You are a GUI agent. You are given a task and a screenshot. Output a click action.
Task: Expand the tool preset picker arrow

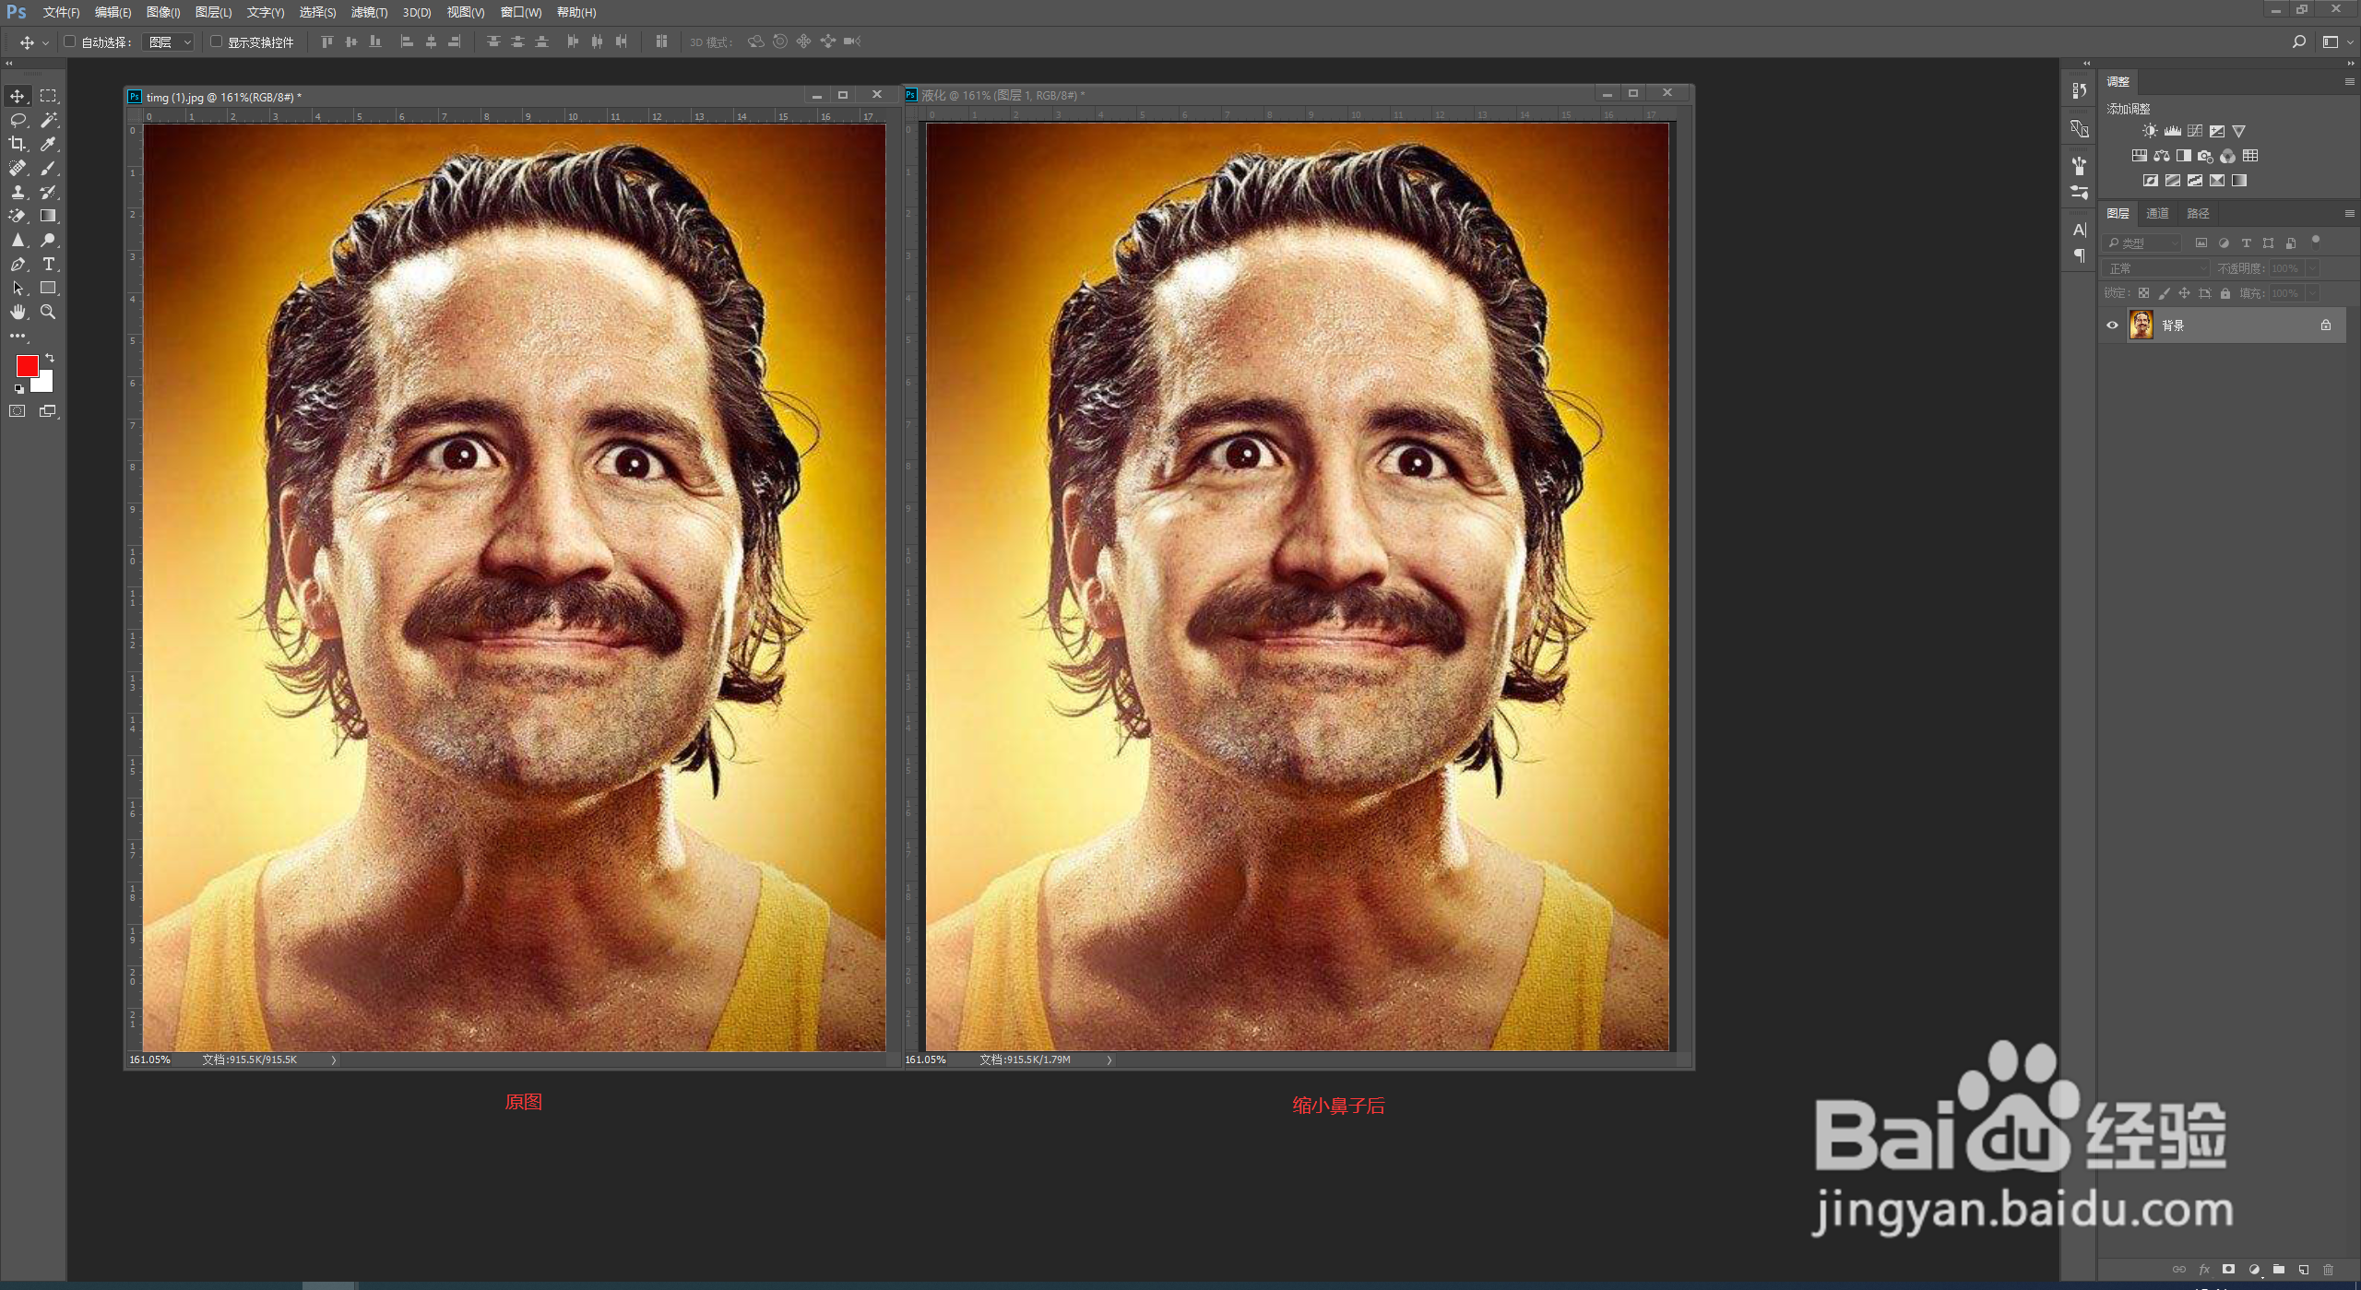coord(45,43)
